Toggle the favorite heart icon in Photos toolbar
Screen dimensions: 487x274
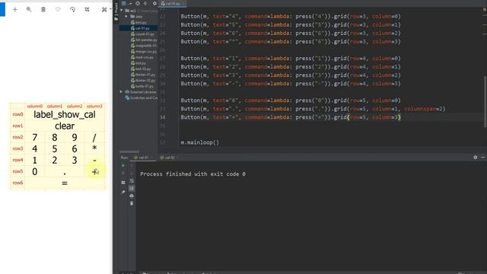click(x=58, y=10)
